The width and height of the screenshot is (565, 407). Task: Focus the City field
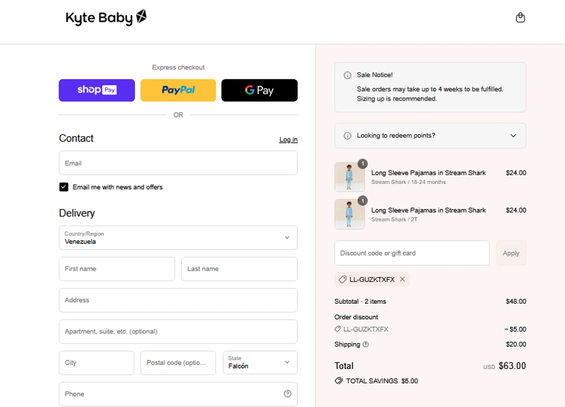pos(96,363)
